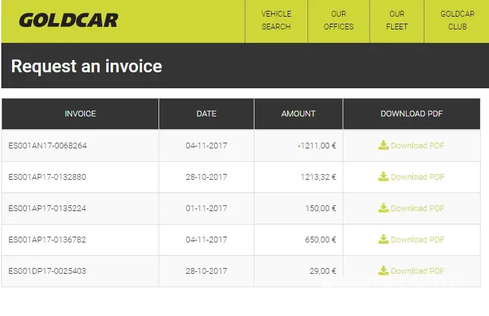Download PDF link text for -1211,00 € invoice
The width and height of the screenshot is (489, 316).
coord(417,146)
